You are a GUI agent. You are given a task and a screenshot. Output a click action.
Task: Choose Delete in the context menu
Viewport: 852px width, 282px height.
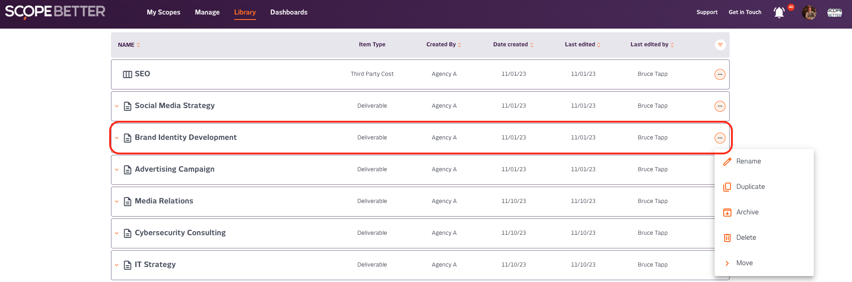pos(746,237)
